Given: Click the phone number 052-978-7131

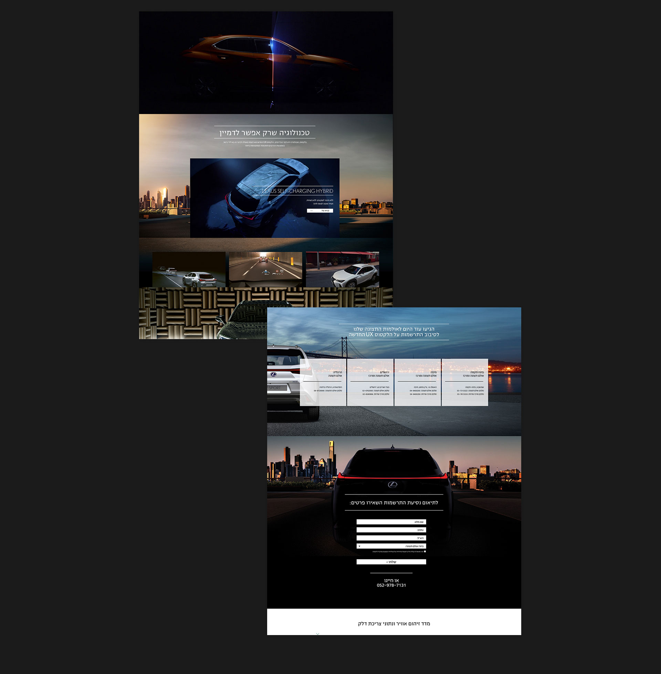Looking at the screenshot, I should [391, 585].
